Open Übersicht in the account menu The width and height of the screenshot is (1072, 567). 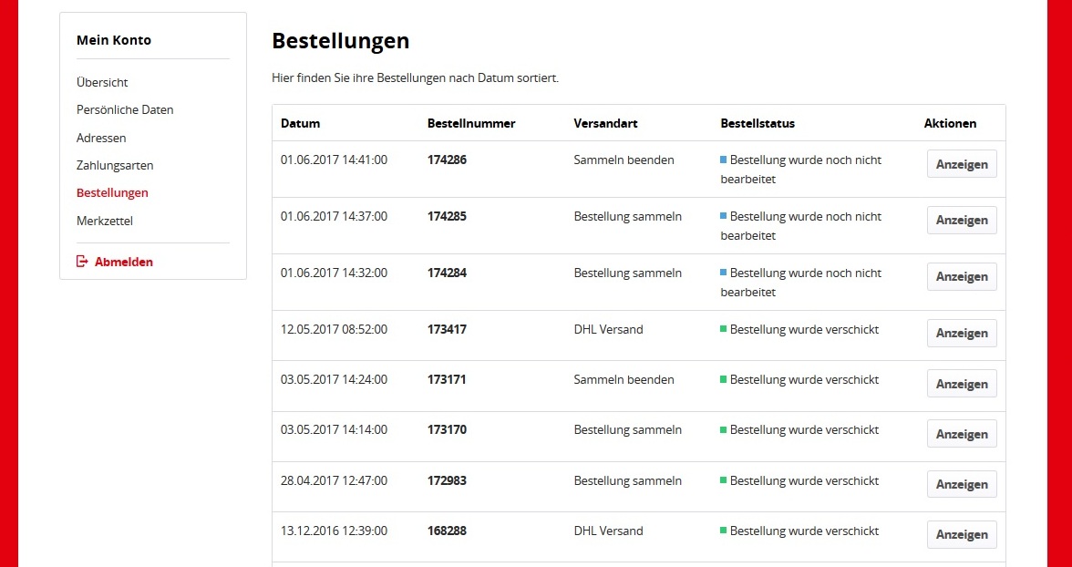point(102,82)
